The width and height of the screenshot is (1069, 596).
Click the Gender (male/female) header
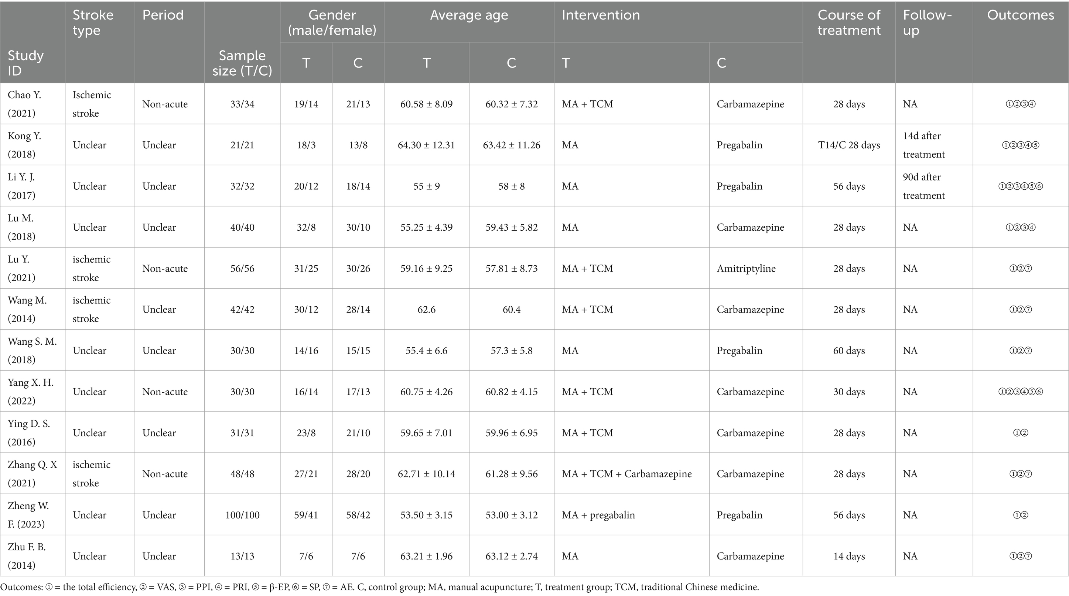click(332, 23)
